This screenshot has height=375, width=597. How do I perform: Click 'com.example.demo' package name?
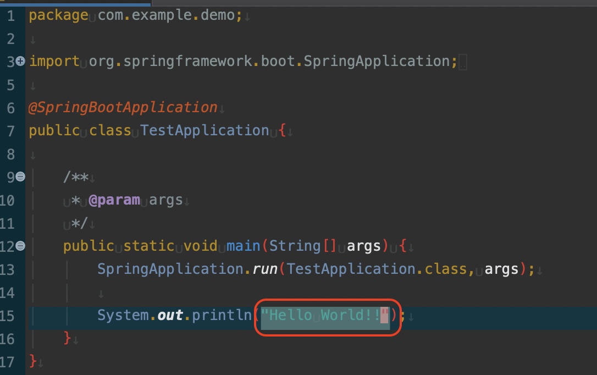(167, 15)
